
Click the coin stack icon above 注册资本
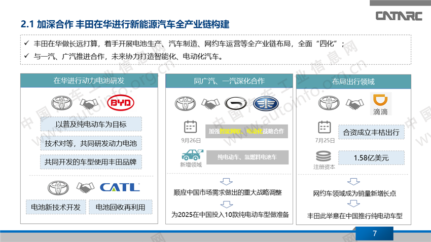324,156
